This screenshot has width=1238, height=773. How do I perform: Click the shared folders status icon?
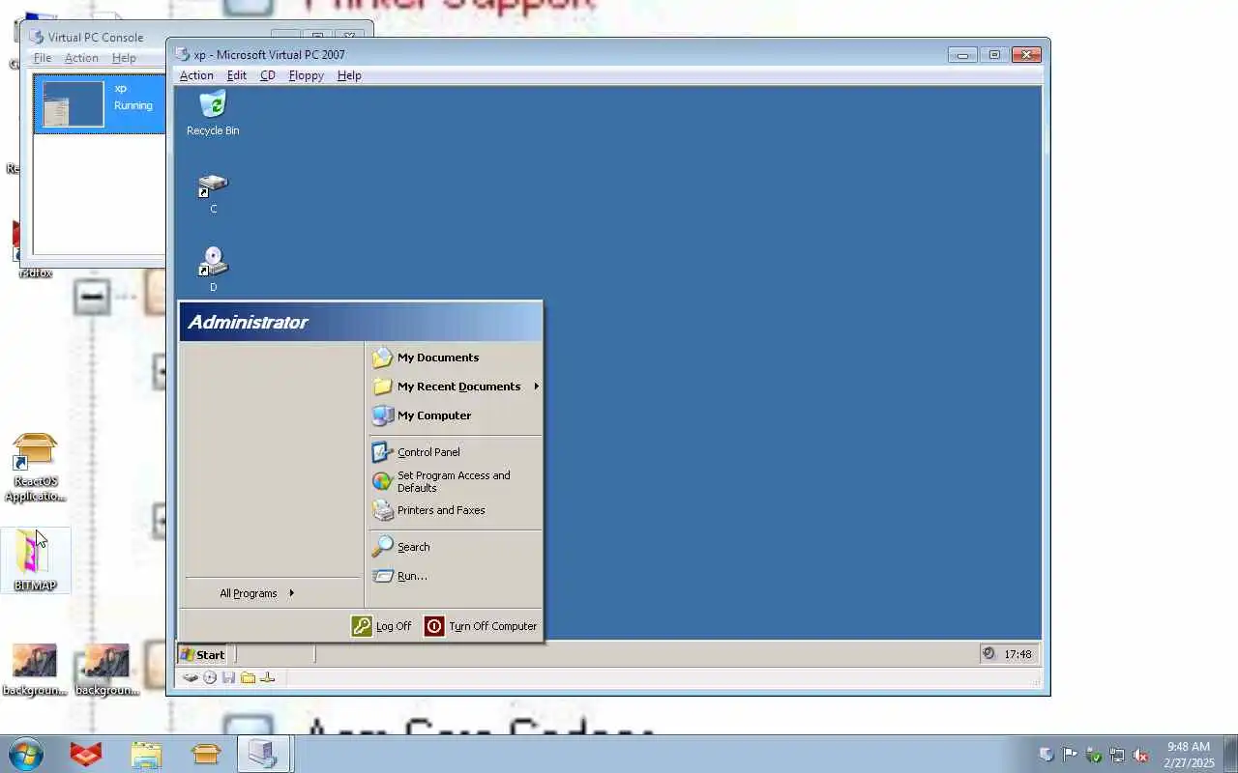[x=249, y=677]
